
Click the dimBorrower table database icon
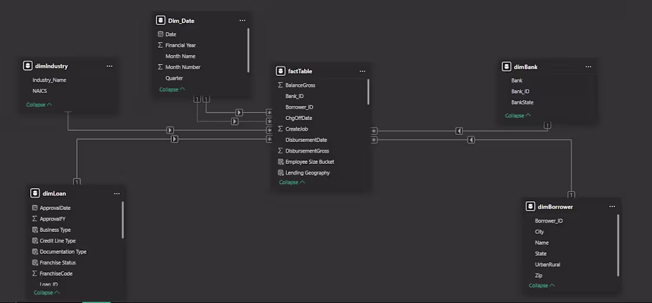coord(530,207)
